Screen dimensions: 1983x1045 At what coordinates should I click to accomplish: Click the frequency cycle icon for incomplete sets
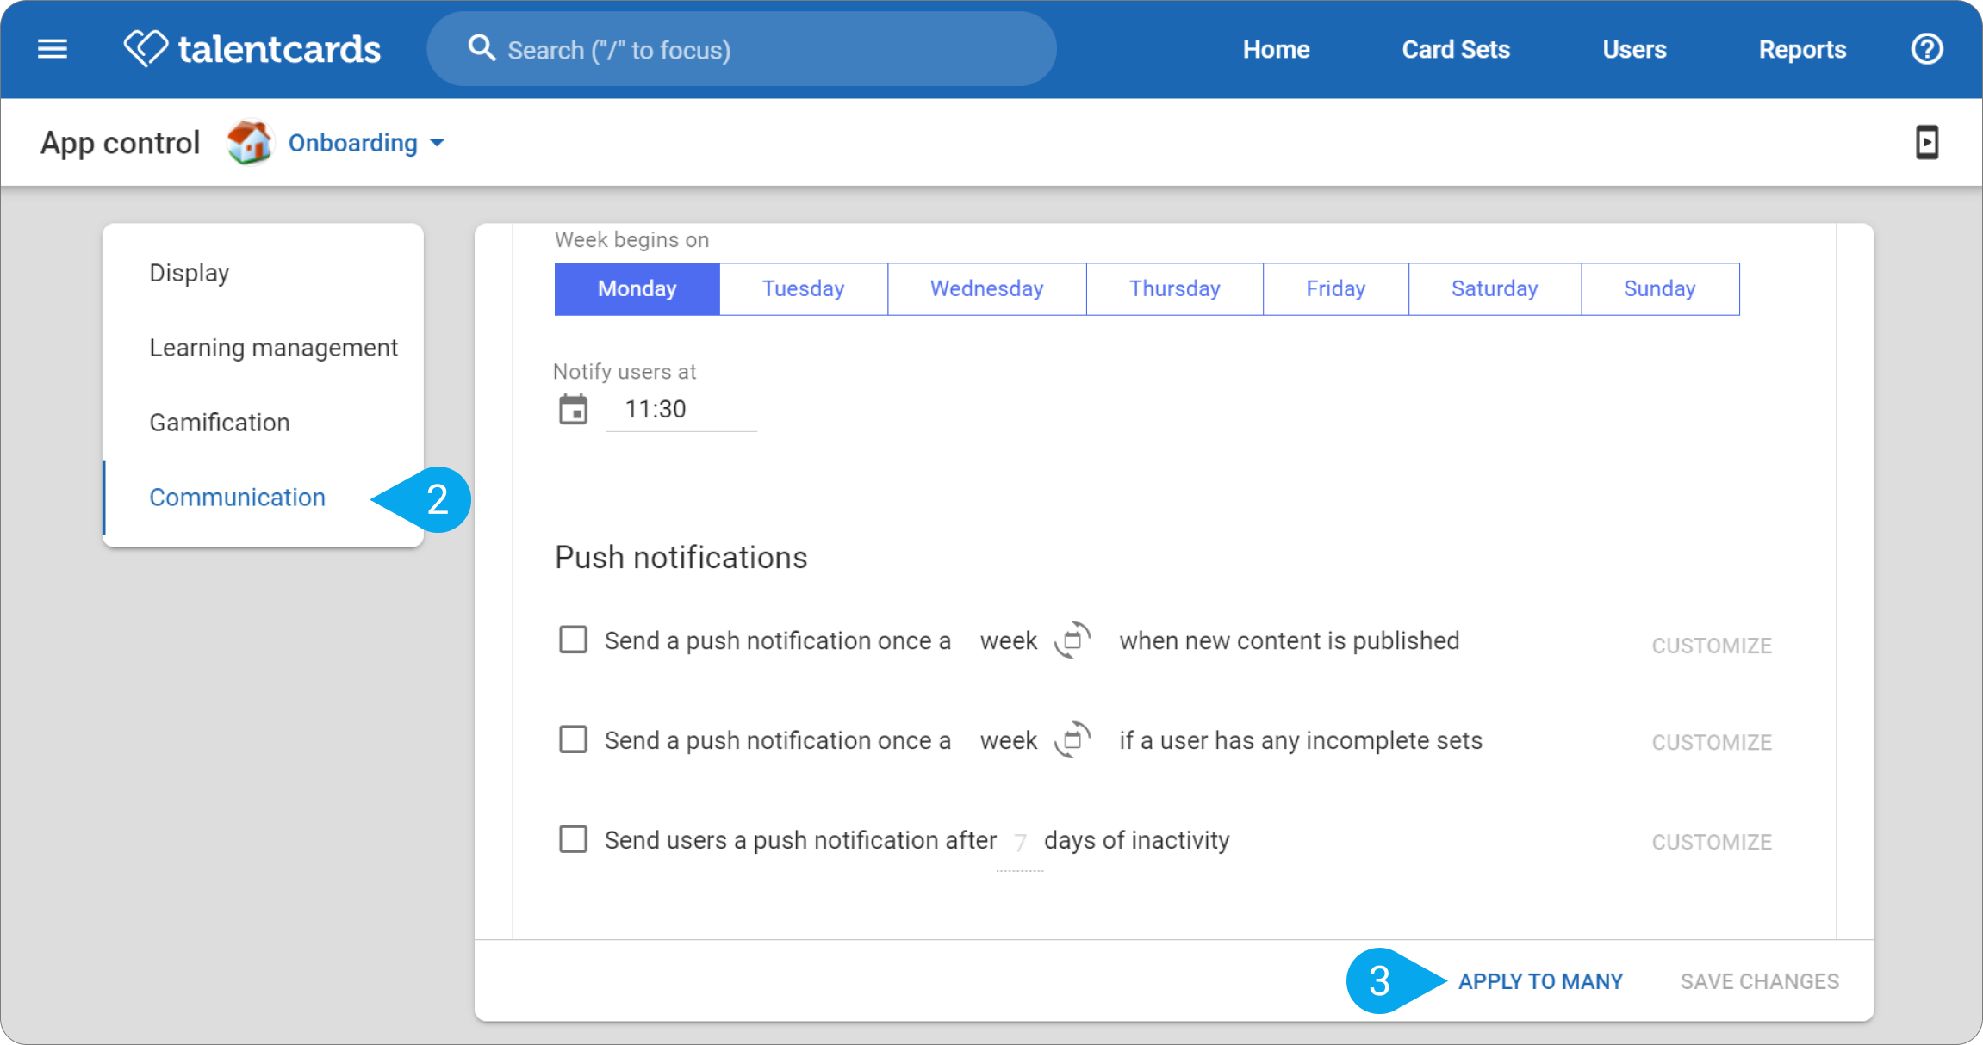1072,740
